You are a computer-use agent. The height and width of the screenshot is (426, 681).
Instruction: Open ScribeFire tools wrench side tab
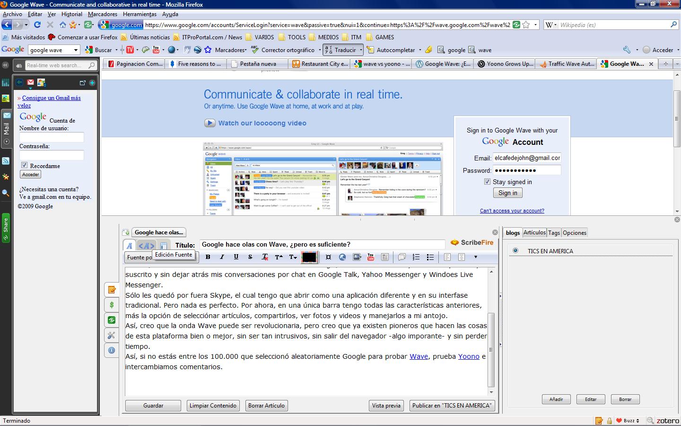112,335
